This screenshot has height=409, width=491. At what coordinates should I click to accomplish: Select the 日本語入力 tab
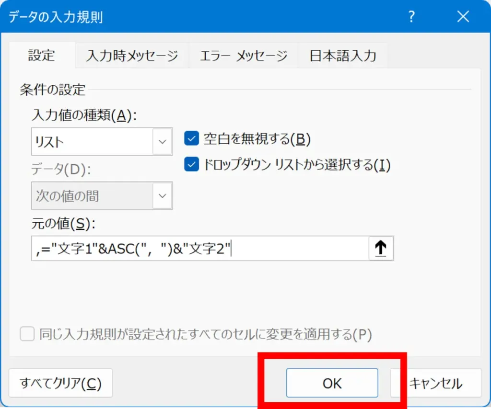pyautogui.click(x=343, y=56)
